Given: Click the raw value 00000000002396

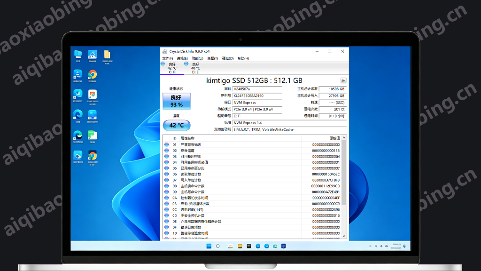Looking at the screenshot, I should point(326,209).
